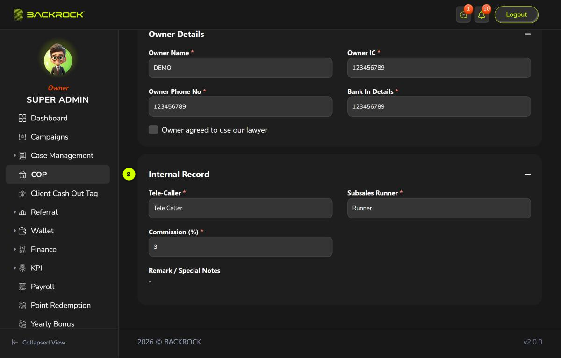
Task: Expand the Finance submenu arrow
Action: tap(15, 249)
